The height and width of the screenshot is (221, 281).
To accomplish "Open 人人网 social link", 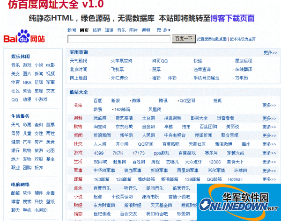I will click(x=100, y=144).
